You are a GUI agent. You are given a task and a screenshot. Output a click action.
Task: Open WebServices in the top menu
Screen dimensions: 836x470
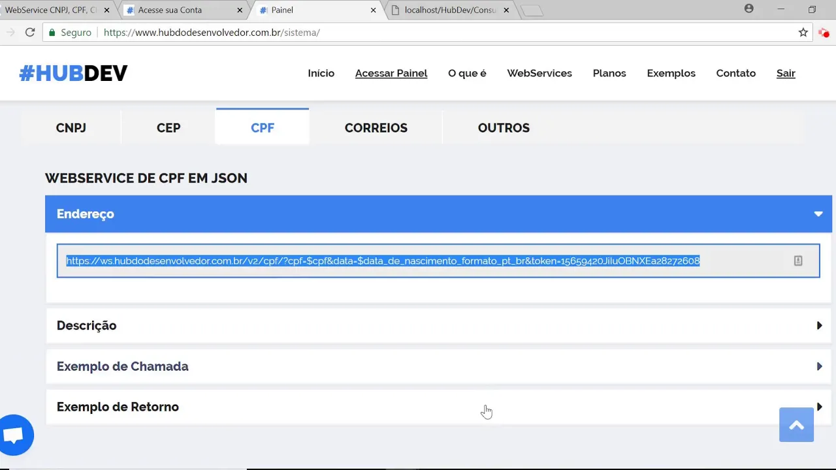(539, 73)
